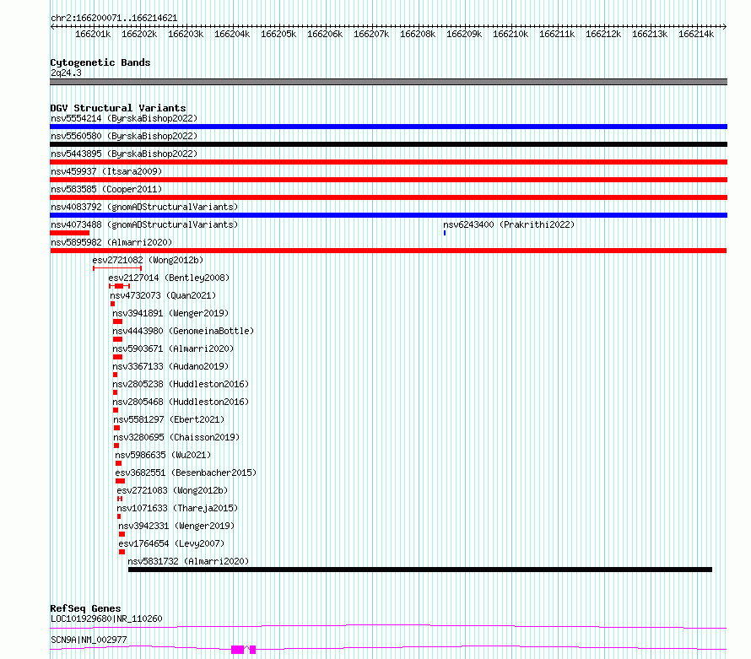Screen dimensions: 751x659
Task: Click the nsv6243400 (Prakrithi2022) label
Action: pos(509,224)
